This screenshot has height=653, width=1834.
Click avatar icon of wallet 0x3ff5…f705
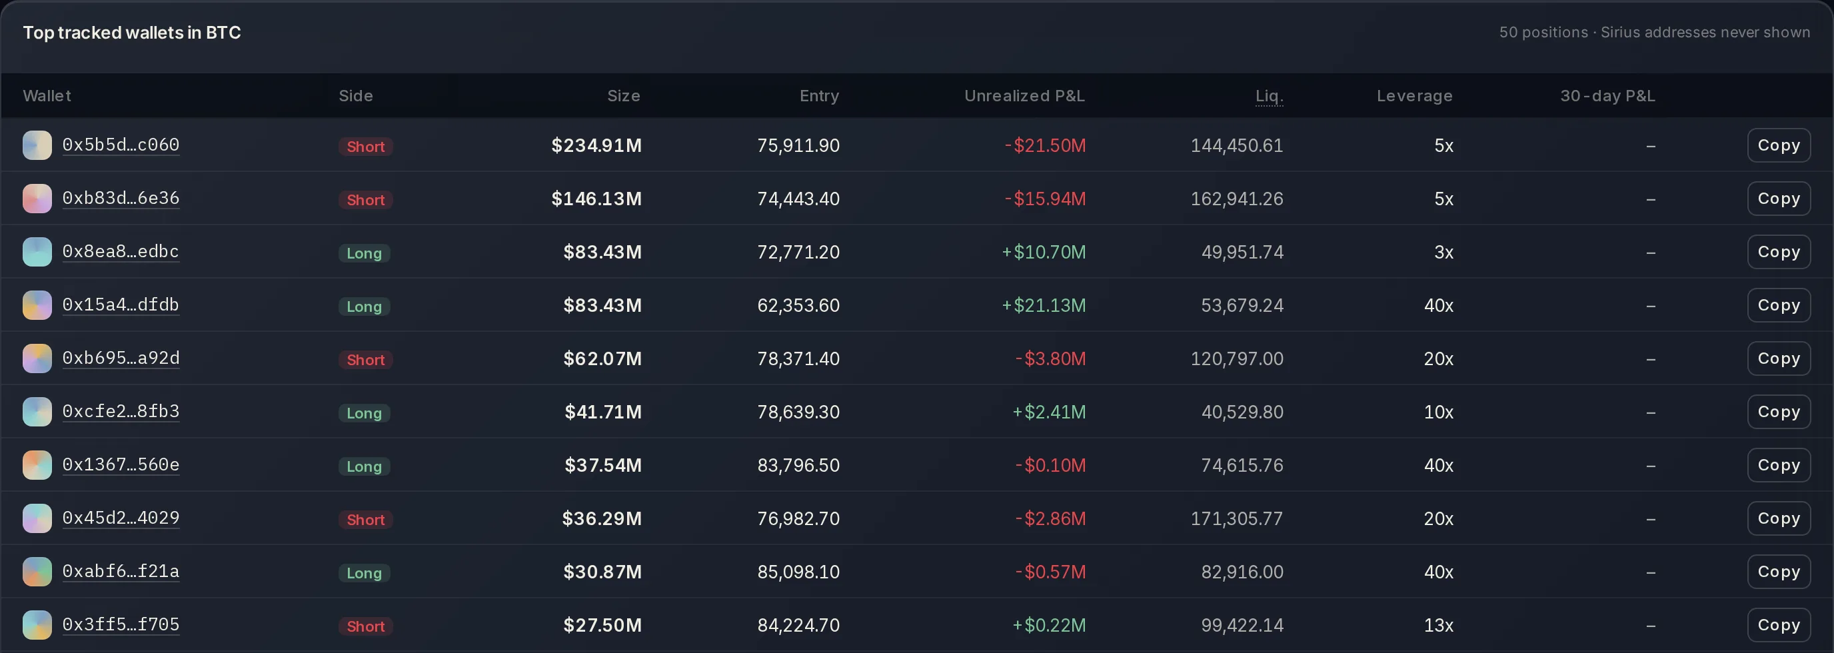(x=37, y=625)
